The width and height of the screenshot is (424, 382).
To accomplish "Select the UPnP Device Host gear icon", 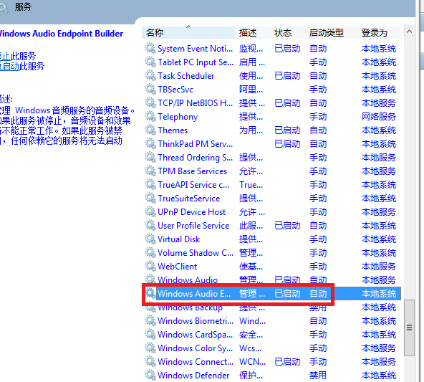I will point(150,212).
